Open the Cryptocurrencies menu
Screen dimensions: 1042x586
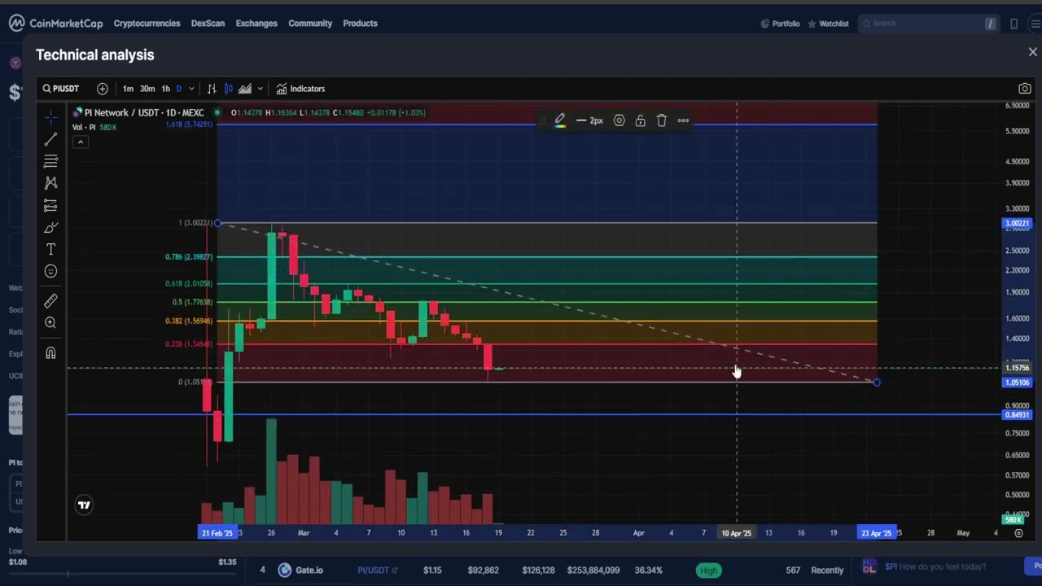coord(147,24)
